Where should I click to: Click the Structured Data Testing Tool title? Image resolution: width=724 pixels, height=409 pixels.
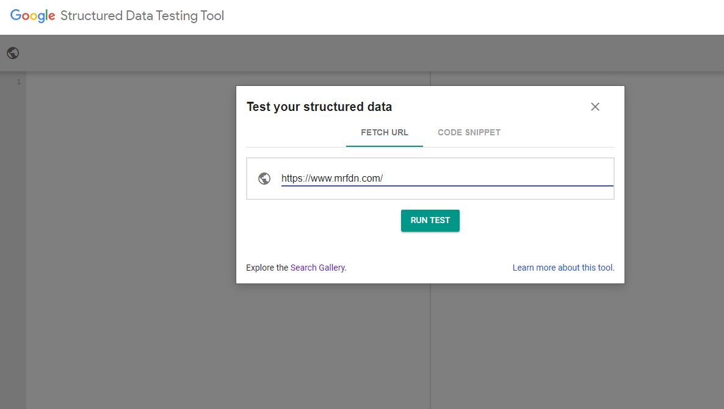point(142,16)
